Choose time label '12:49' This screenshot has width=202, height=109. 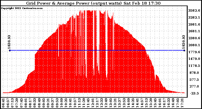(106, 103)
